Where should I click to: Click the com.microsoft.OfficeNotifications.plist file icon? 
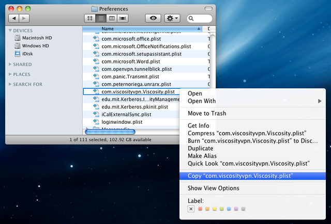[96, 46]
